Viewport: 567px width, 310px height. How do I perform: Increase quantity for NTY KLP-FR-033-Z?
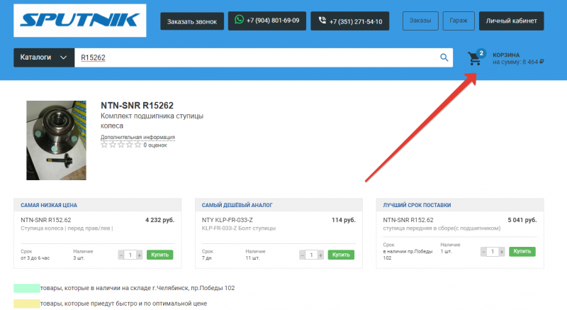pos(320,255)
